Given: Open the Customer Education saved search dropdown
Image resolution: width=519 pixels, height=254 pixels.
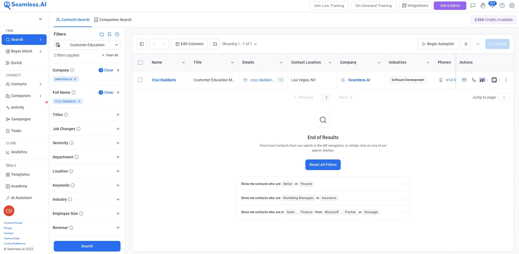Looking at the screenshot, I should pos(87,45).
